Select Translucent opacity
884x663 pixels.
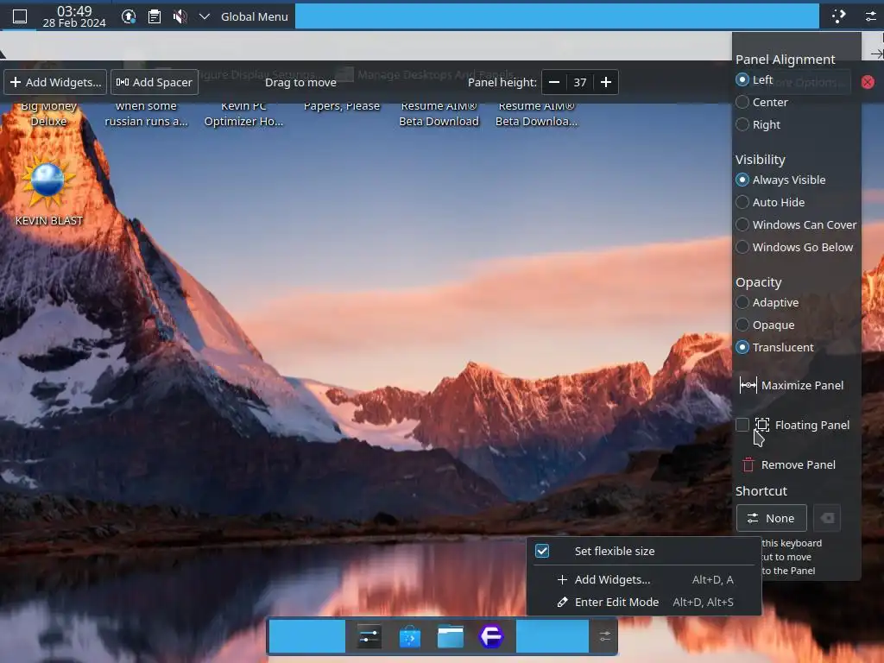774,347
